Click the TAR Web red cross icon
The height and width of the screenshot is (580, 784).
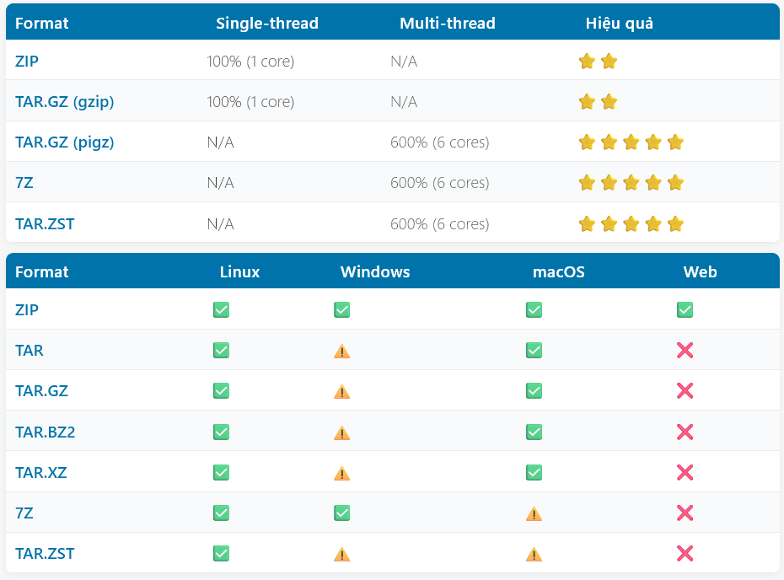685,351
